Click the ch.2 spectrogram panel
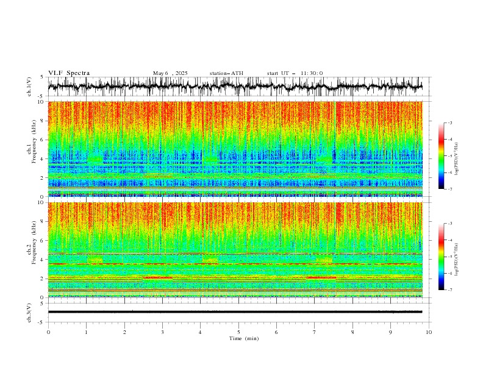Viewport: 483px width, 373px height. pyautogui.click(x=235, y=250)
